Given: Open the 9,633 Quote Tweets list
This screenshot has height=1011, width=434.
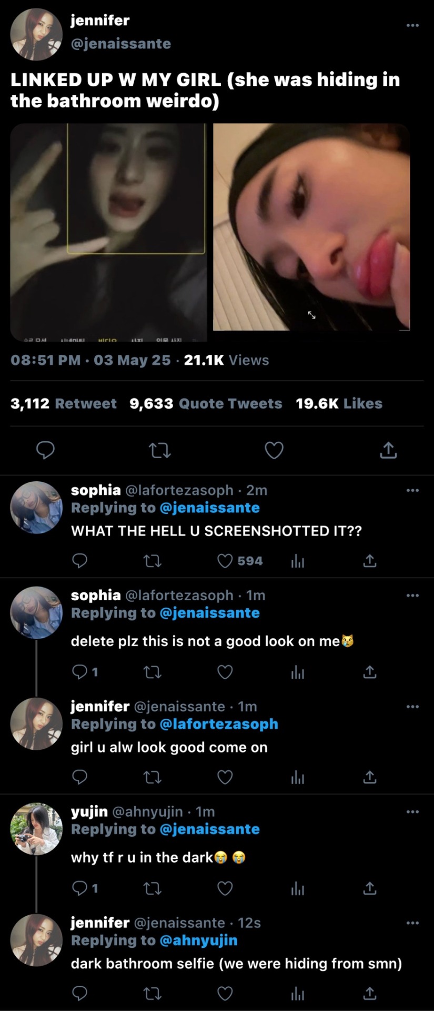Looking at the screenshot, I should pos(206,403).
